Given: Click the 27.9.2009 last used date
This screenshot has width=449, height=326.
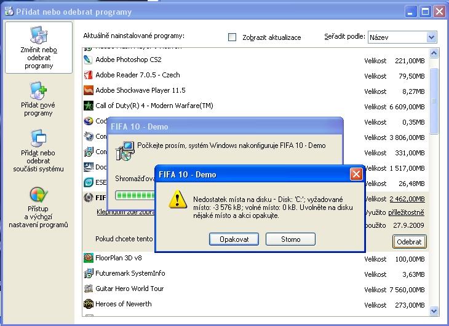Looking at the screenshot, I should (x=408, y=225).
